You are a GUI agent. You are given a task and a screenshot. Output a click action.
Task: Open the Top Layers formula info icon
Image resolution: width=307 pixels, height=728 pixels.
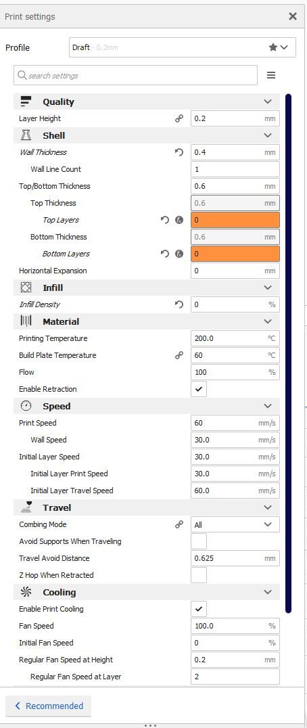point(179,220)
